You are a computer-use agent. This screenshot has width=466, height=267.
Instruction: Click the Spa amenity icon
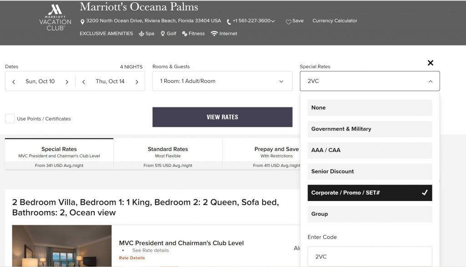click(142, 34)
